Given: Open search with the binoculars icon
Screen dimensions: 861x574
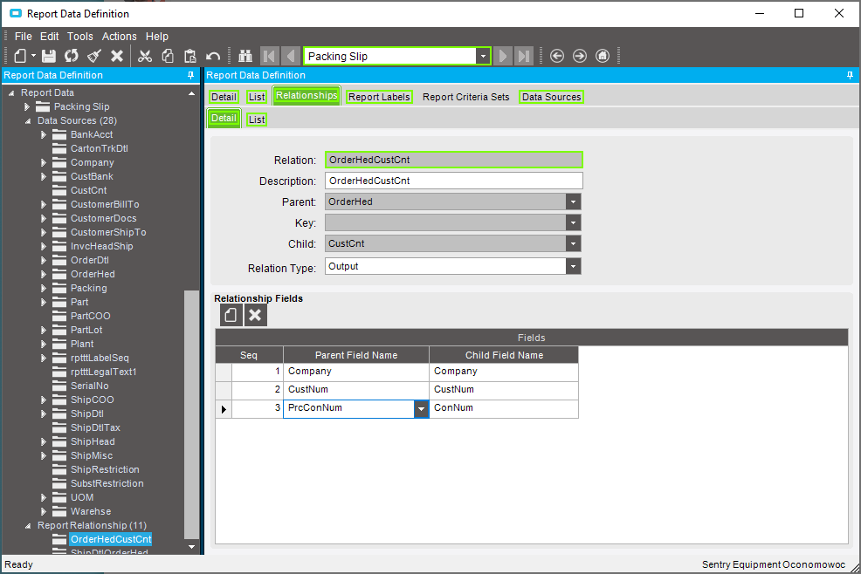Looking at the screenshot, I should point(245,56).
